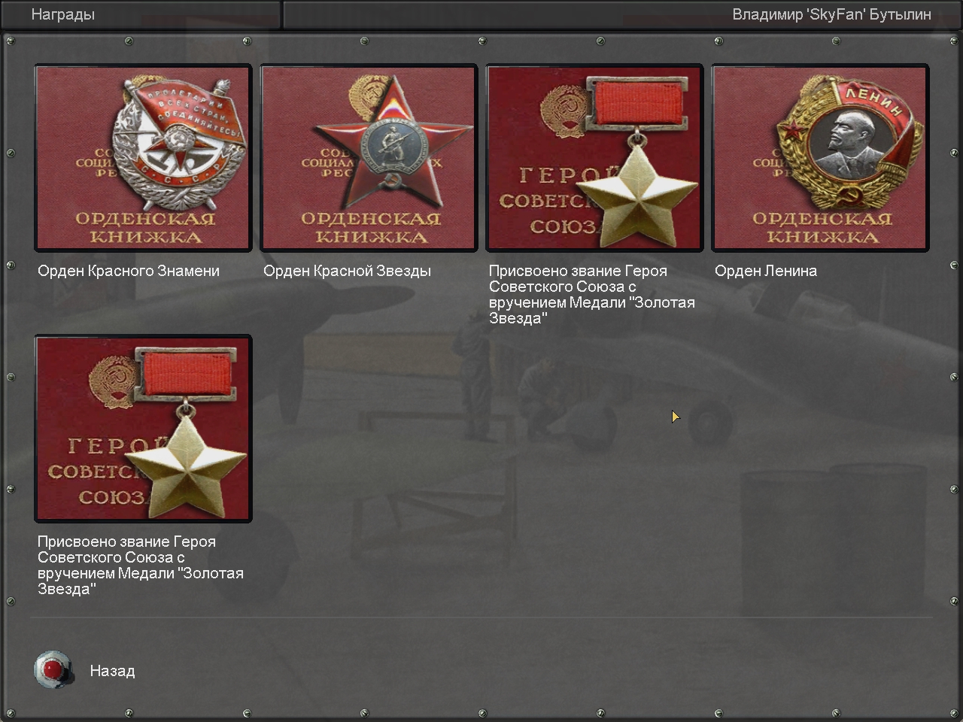Select the Gold Star medal image in the second row
The width and height of the screenshot is (963, 722).
pyautogui.click(x=143, y=429)
